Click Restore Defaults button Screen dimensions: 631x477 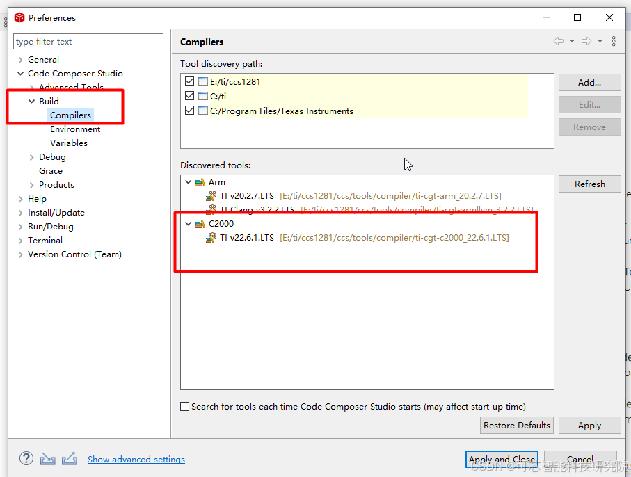[x=517, y=425]
